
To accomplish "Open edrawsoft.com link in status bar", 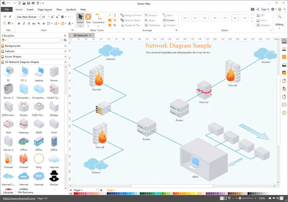I will (x=19, y=198).
